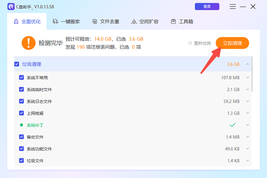Click the 59.2 MB size value

(x=231, y=101)
